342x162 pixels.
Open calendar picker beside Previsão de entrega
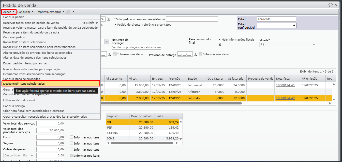(195, 54)
